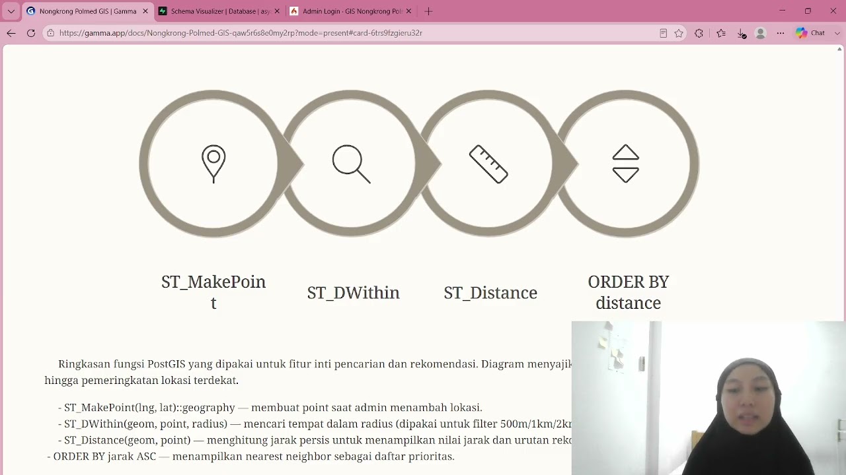Click the ST_DWithin(geom, point, radius) bullet line
Image resolution: width=846 pixels, height=475 pixels.
click(x=315, y=424)
